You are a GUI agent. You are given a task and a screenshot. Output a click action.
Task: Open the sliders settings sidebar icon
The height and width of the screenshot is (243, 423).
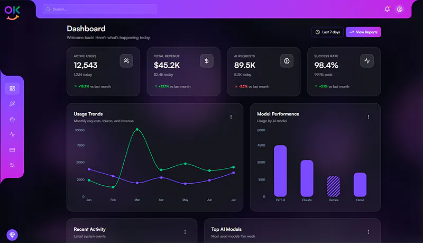(12, 165)
